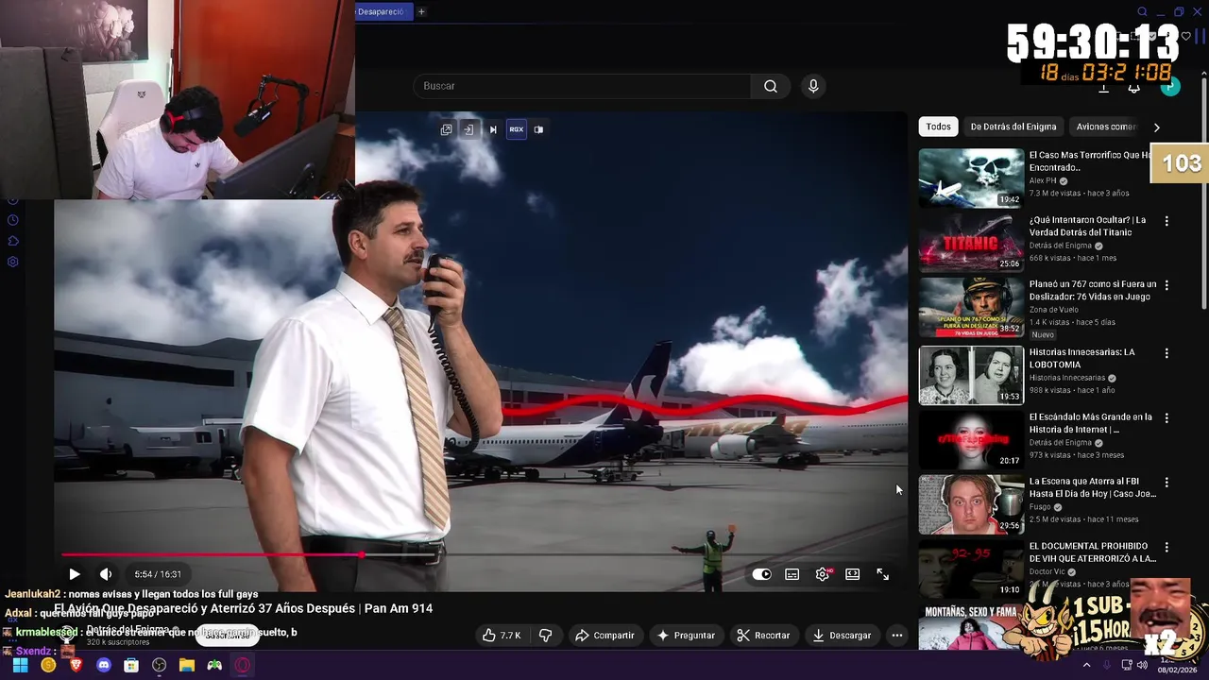The height and width of the screenshot is (680, 1209).
Task: Open options for La Escena que Aterra video
Action: pos(1166,483)
